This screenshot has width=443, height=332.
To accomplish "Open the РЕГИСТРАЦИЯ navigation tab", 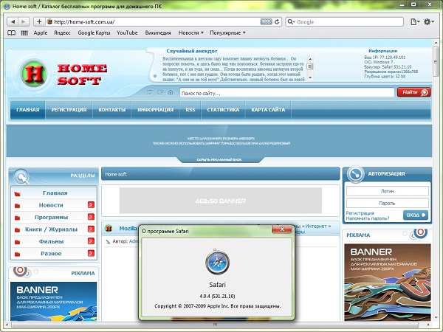I will [69, 110].
